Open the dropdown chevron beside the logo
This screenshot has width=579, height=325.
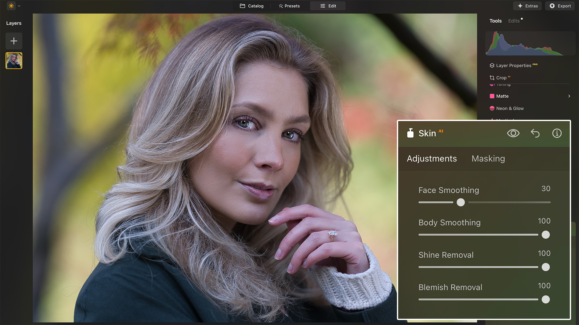[x=19, y=6]
